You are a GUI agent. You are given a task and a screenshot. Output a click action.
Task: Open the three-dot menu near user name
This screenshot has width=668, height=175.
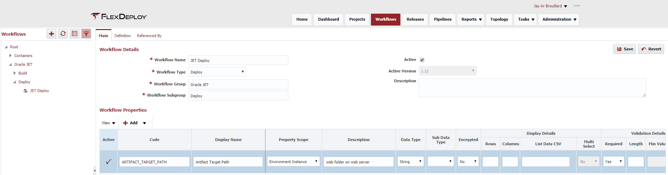click(577, 6)
